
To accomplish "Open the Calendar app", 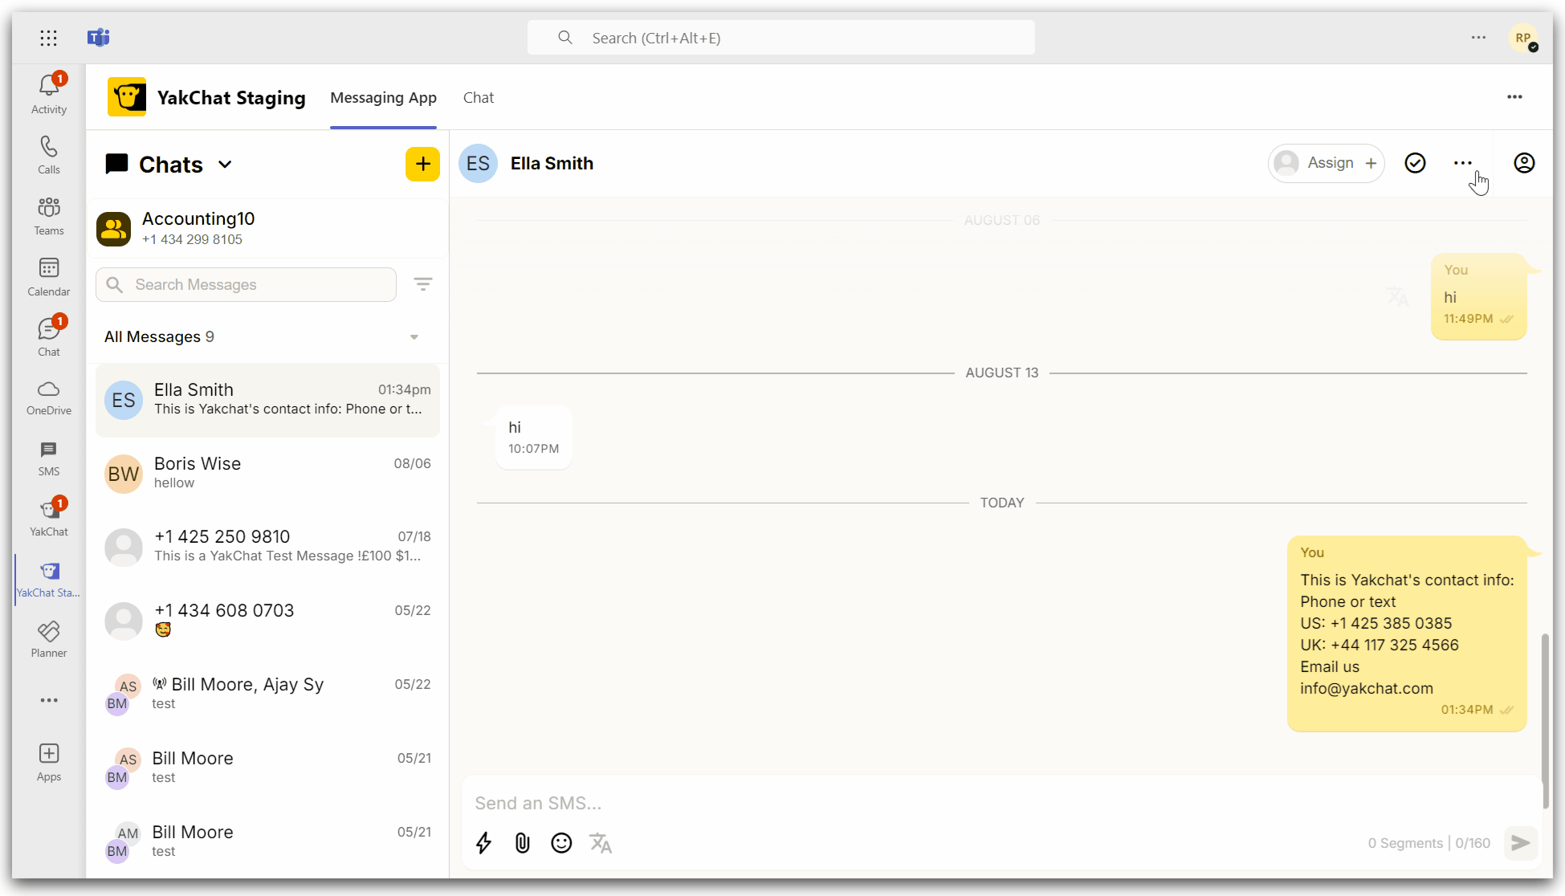I will click(49, 277).
